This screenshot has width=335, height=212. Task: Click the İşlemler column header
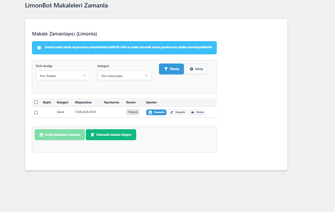coord(151,102)
